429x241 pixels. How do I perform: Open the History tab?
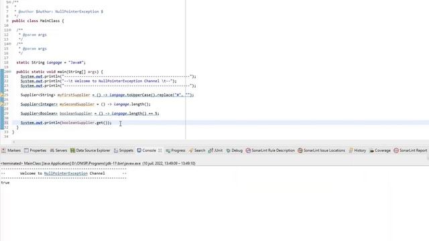357,150
